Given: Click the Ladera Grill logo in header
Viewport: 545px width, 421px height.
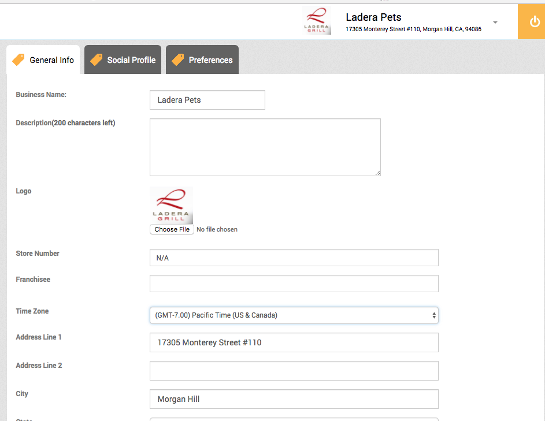Looking at the screenshot, I should pos(317,21).
